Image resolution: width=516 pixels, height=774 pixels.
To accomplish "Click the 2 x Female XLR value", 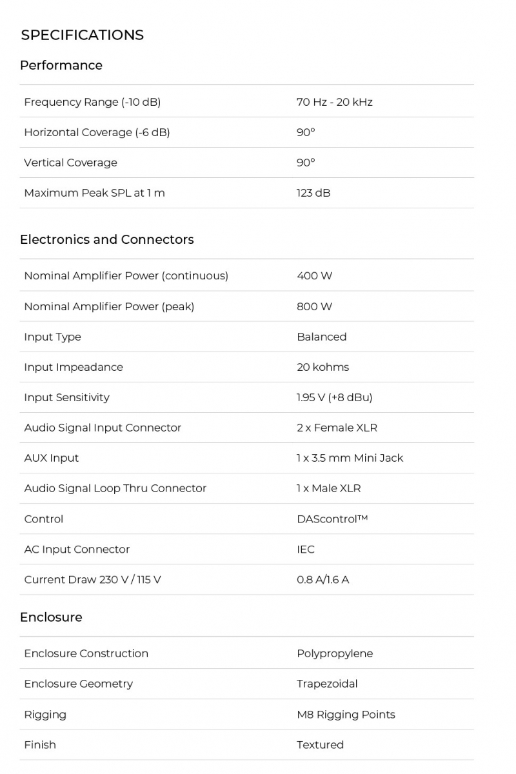I will pos(337,428).
